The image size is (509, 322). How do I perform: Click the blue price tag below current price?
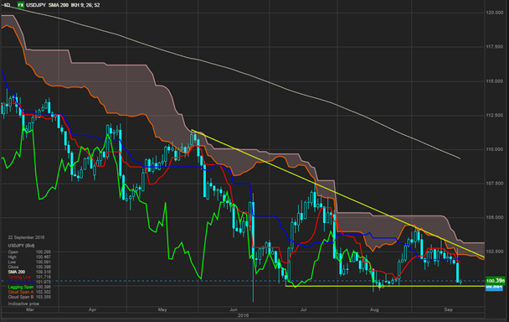point(494,287)
